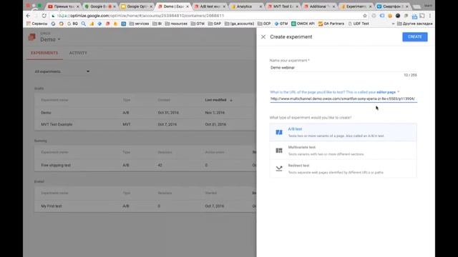Open the 'Сервисы' apps bookmark
458x257 pixels.
click(x=36, y=24)
